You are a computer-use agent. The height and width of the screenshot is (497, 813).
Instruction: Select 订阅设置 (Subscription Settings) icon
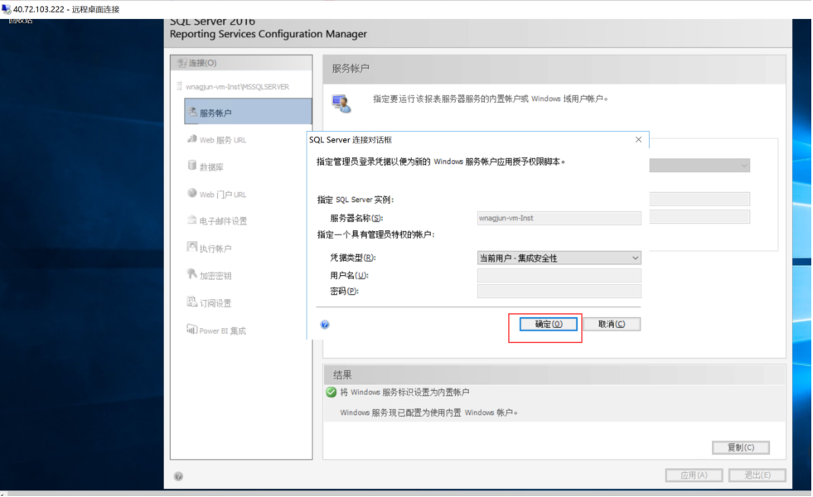[208, 302]
